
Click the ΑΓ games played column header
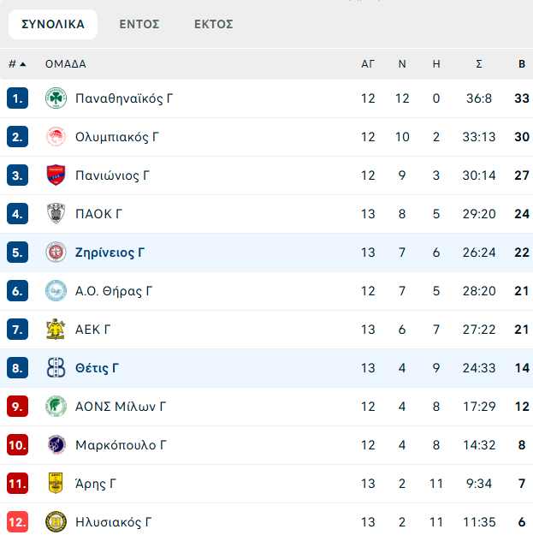[368, 64]
